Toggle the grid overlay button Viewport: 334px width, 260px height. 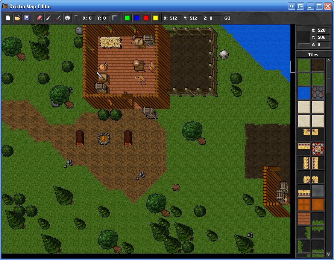pos(115,18)
